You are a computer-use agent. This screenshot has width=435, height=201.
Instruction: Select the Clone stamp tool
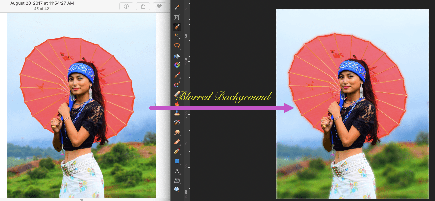tap(177, 113)
